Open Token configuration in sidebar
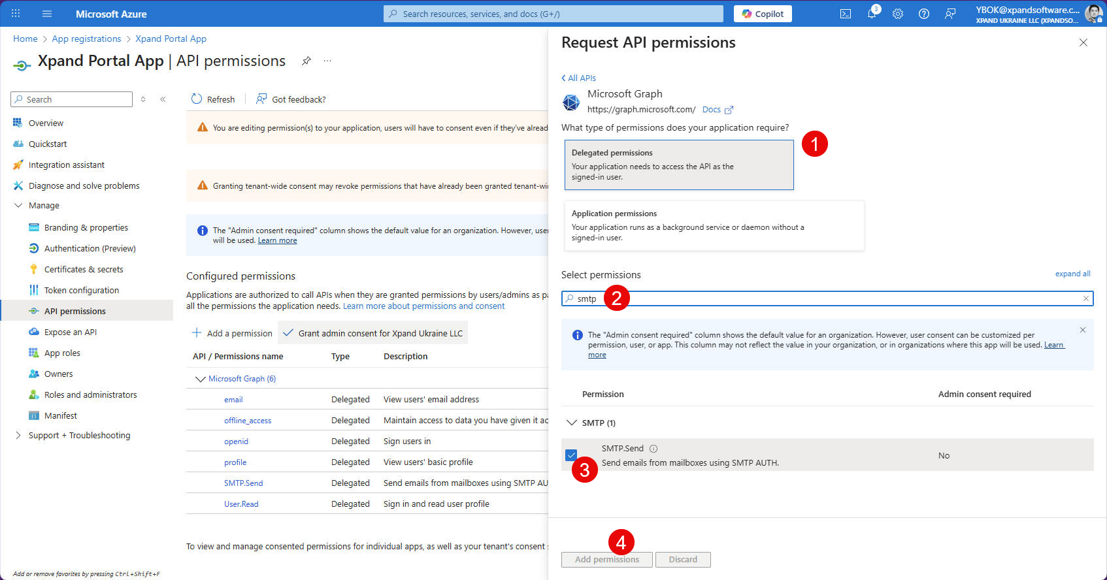 tap(82, 290)
